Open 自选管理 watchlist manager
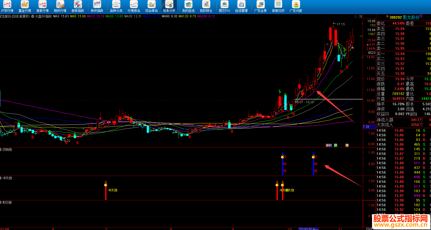The width and height of the screenshot is (431, 230). [x=241, y=7]
